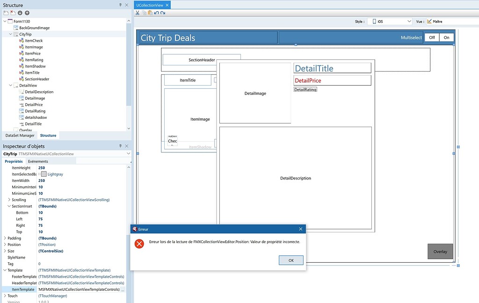This screenshot has width=479, height=303.
Task: Click the delete item icon in Structure panel
Action: [13, 13]
